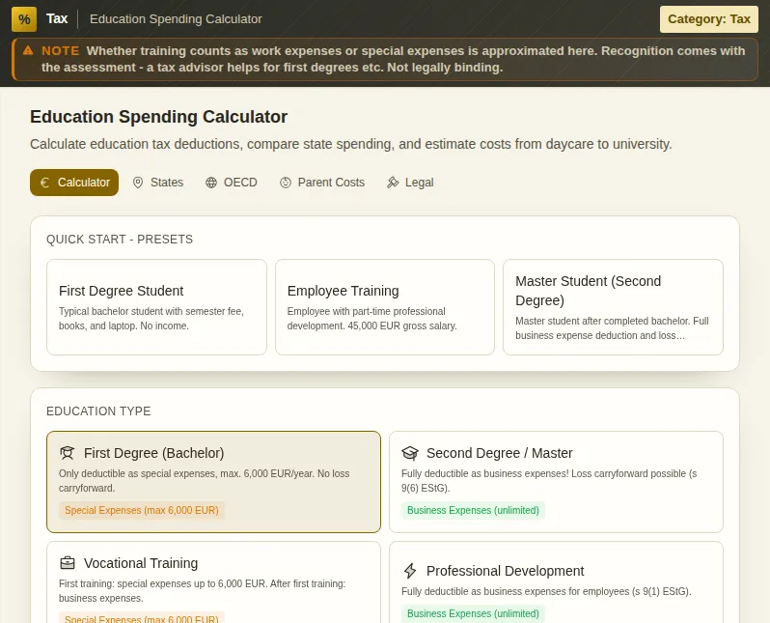The width and height of the screenshot is (770, 623).
Task: Open the OECD tab
Action: (232, 183)
